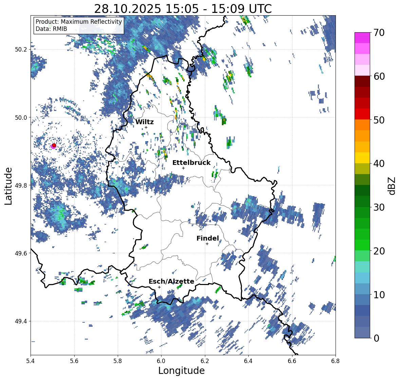Click the dark red colorbar segment below 60
Viewport: 400px width, 379px height.
[x=362, y=81]
